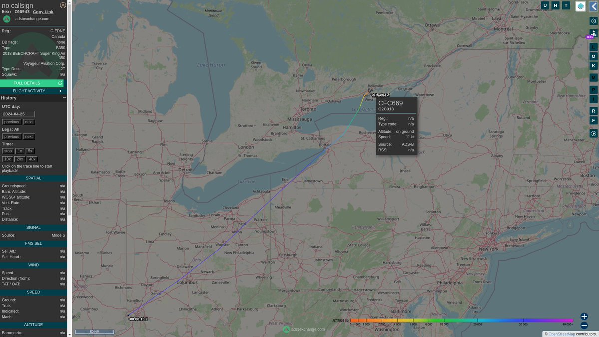The image size is (599, 337).
Task: Set playback speed to 10x
Action: pyautogui.click(x=8, y=159)
